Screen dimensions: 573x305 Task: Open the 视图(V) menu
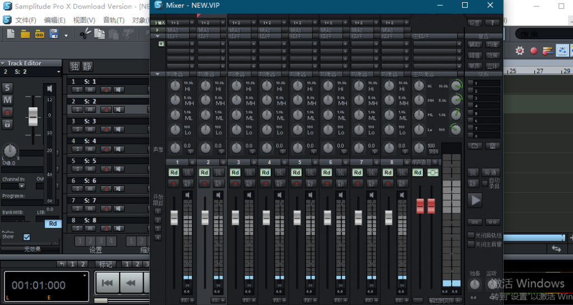84,20
